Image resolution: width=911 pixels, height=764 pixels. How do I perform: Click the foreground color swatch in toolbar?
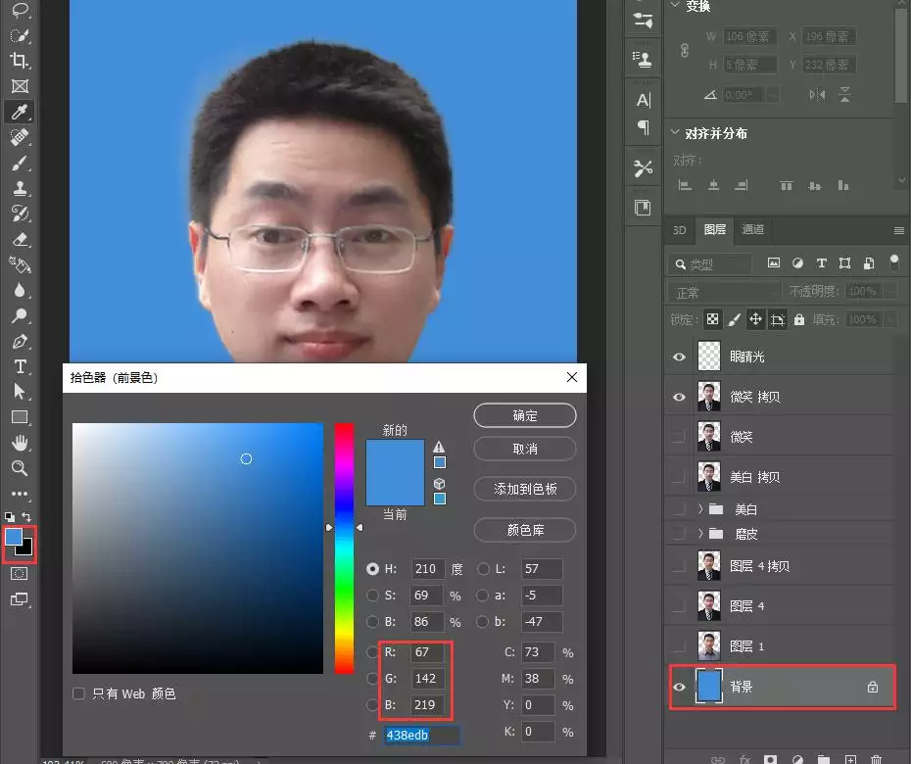[x=14, y=536]
